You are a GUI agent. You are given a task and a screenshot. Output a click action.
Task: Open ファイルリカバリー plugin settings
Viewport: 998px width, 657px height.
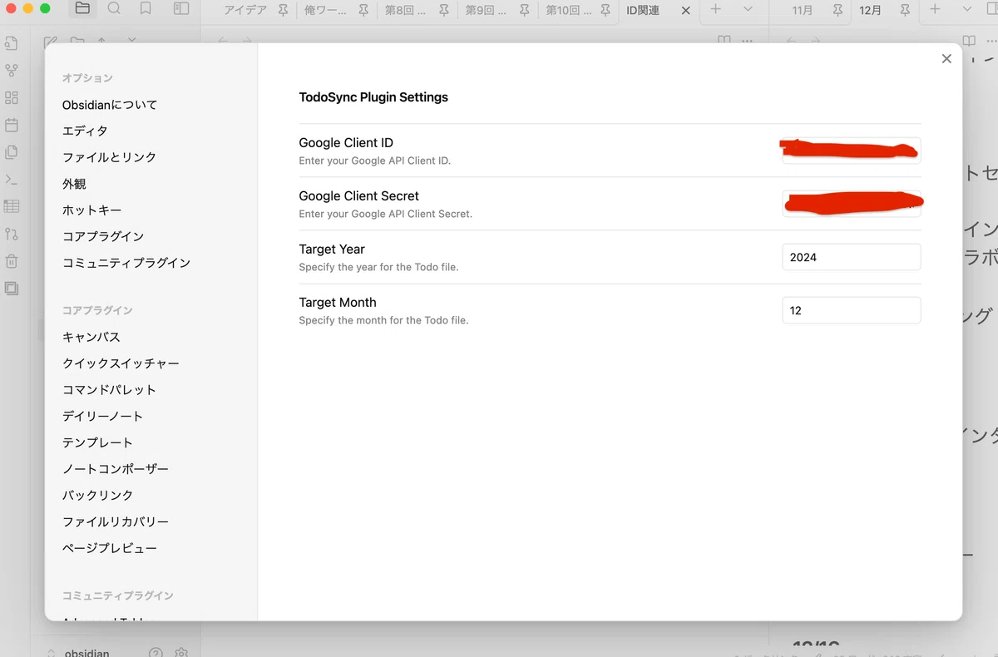coord(116,521)
